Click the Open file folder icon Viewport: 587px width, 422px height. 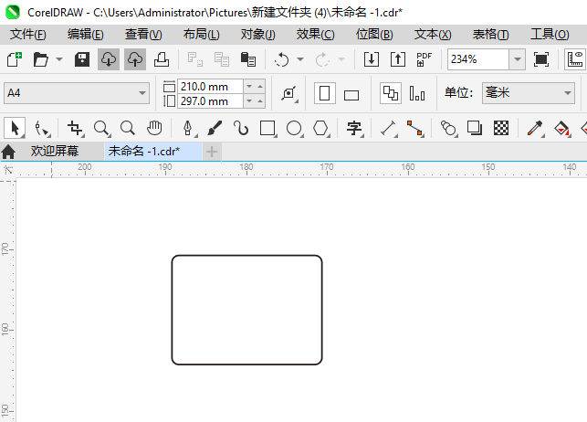pos(41,59)
